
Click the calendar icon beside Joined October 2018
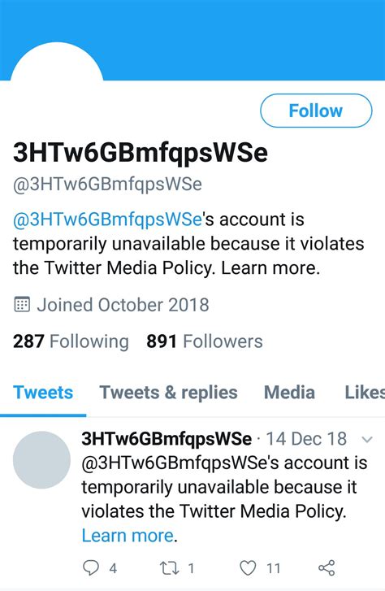tap(22, 304)
